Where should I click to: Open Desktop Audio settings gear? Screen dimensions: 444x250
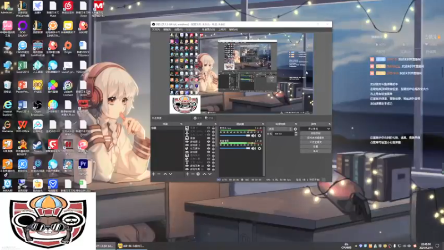click(x=259, y=148)
